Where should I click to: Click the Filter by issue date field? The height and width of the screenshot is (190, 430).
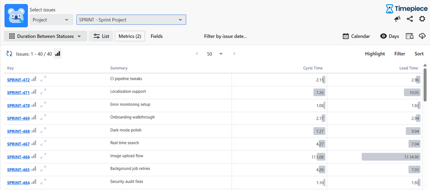[225, 37]
